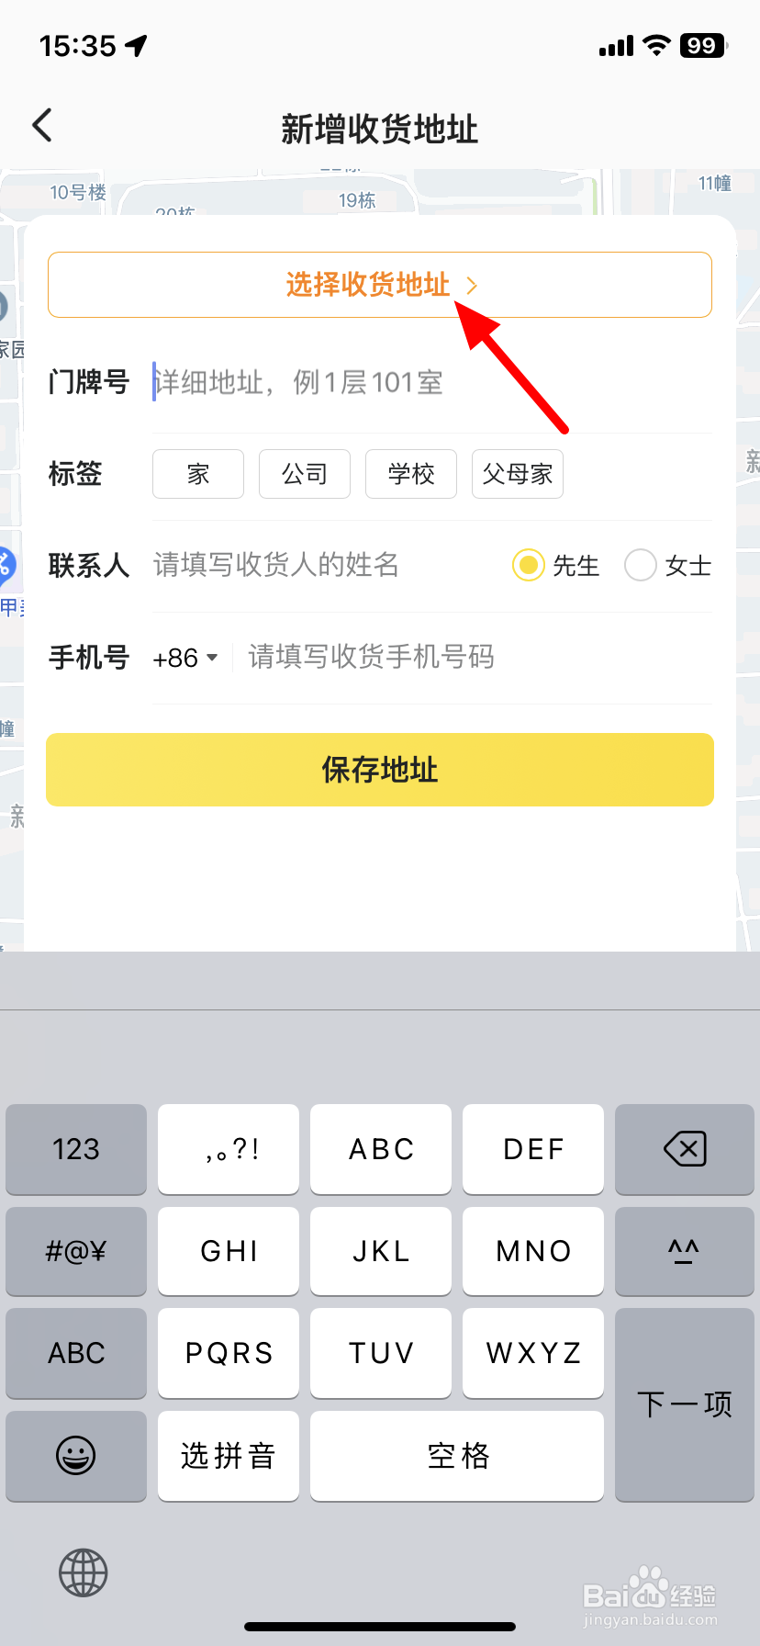Viewport: 760px width, 1646px height.
Task: Open 选择收货地址 address chooser
Action: pyautogui.click(x=380, y=285)
